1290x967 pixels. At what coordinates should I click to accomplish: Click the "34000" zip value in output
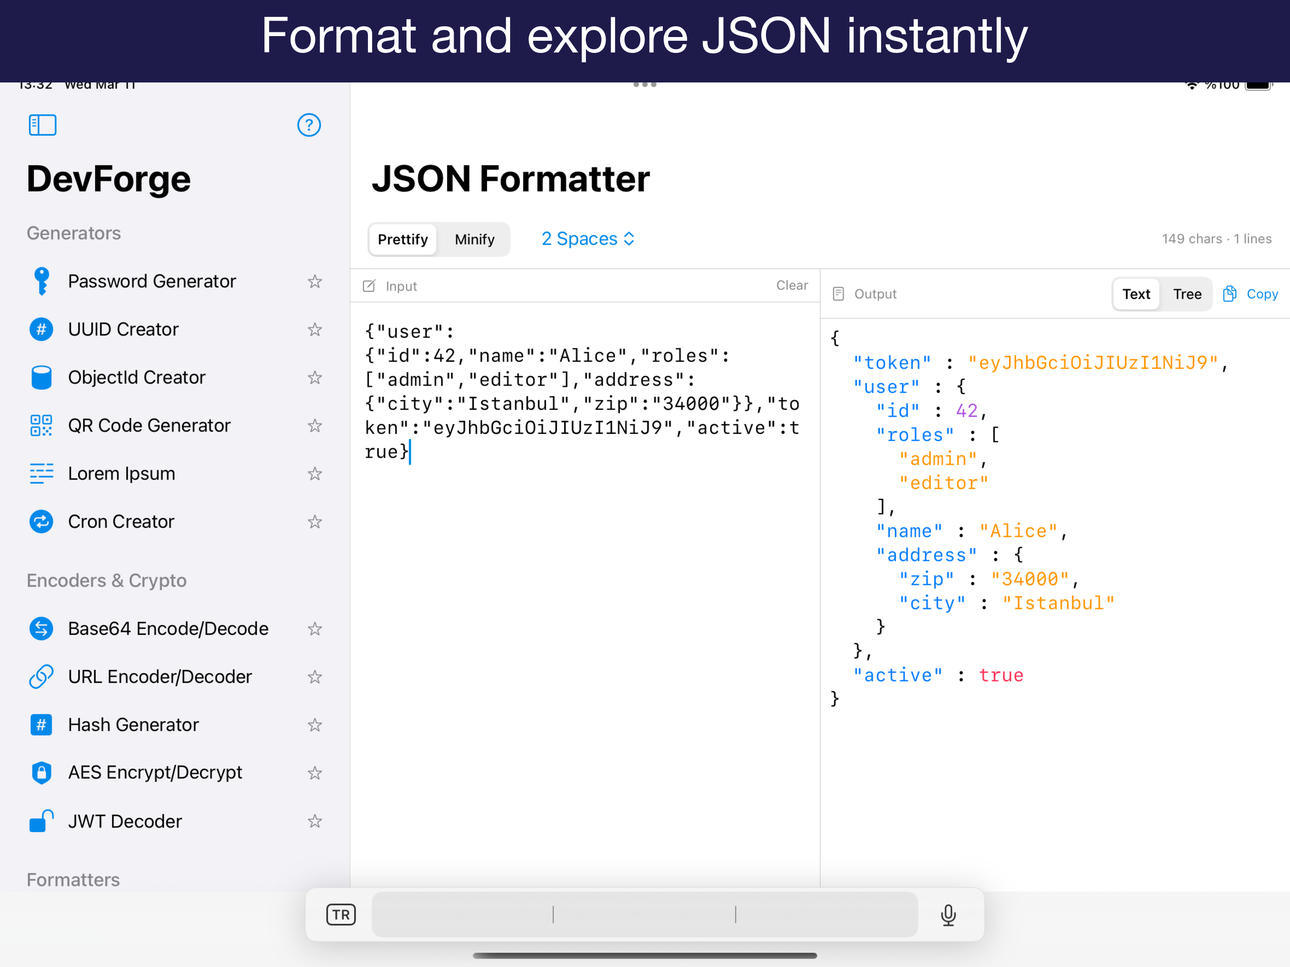pos(1030,579)
